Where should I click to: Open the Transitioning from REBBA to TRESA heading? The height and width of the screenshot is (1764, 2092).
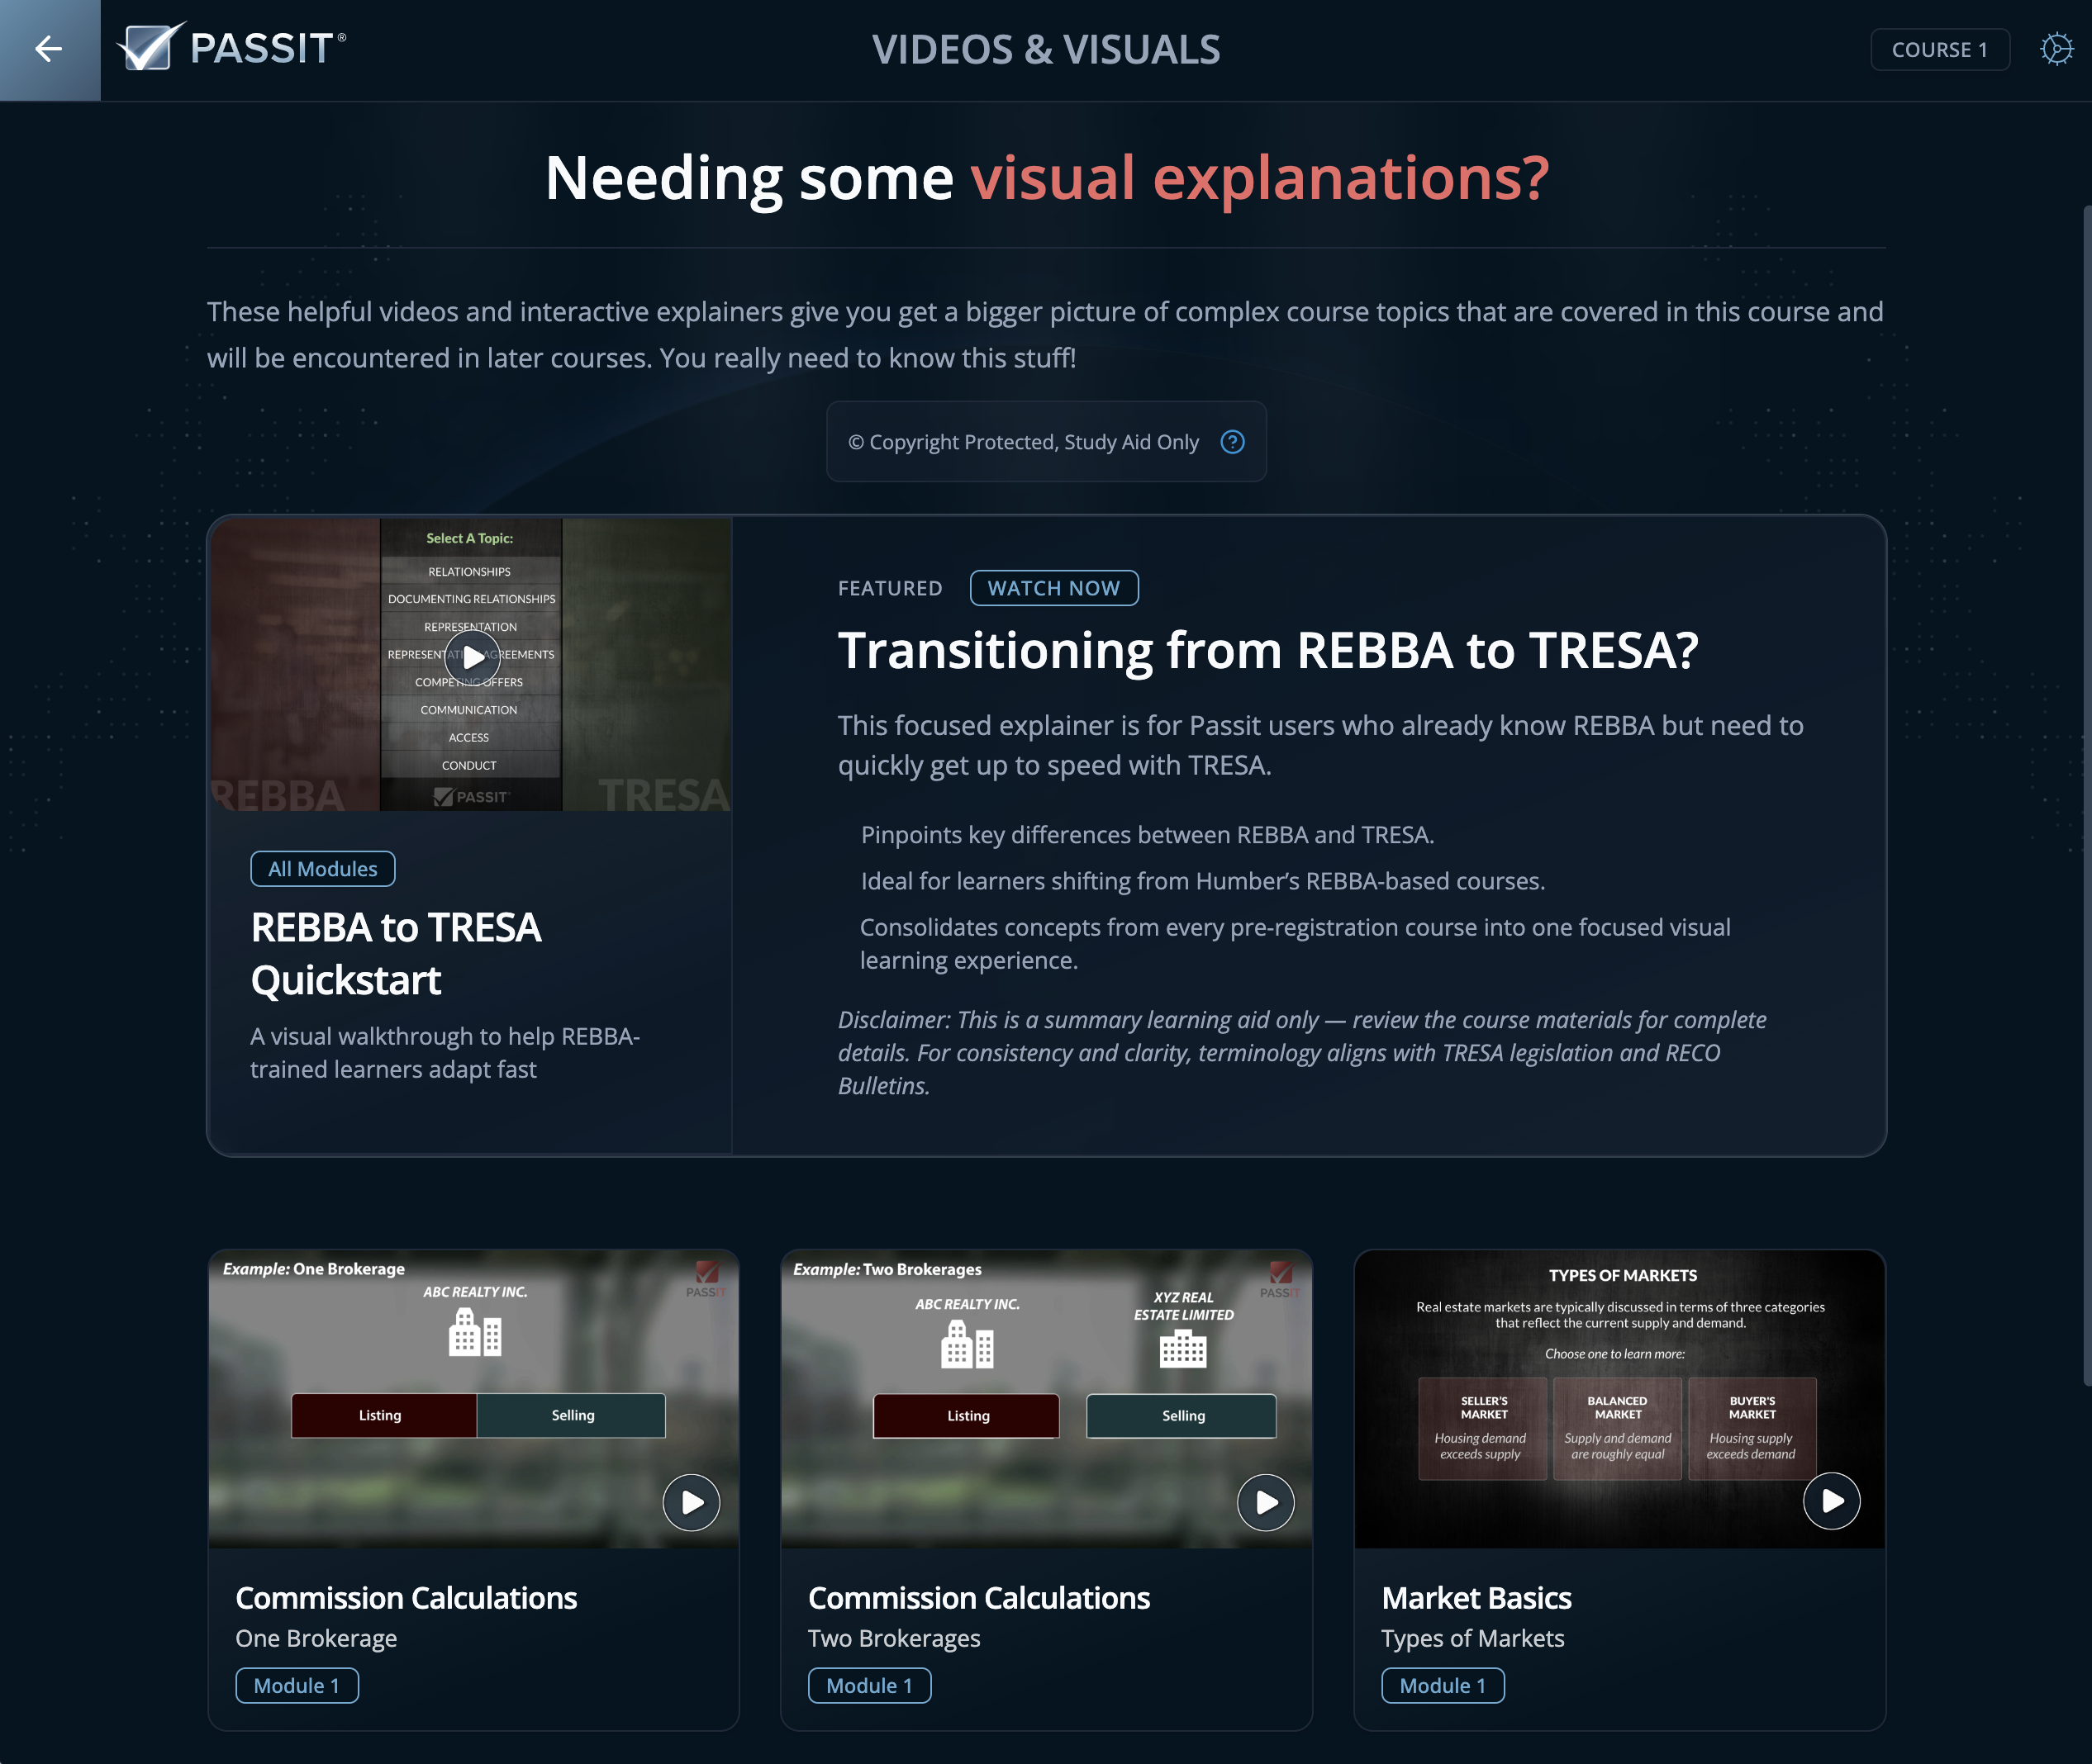(1267, 650)
